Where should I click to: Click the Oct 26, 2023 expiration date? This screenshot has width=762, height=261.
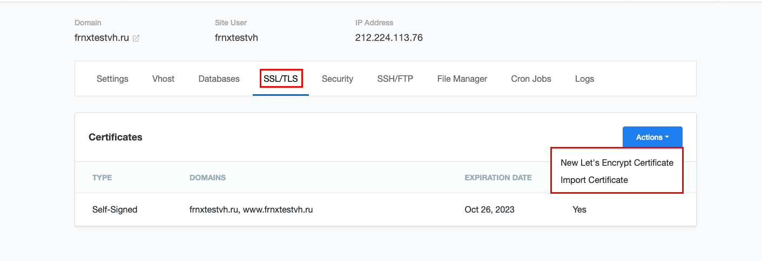[489, 209]
